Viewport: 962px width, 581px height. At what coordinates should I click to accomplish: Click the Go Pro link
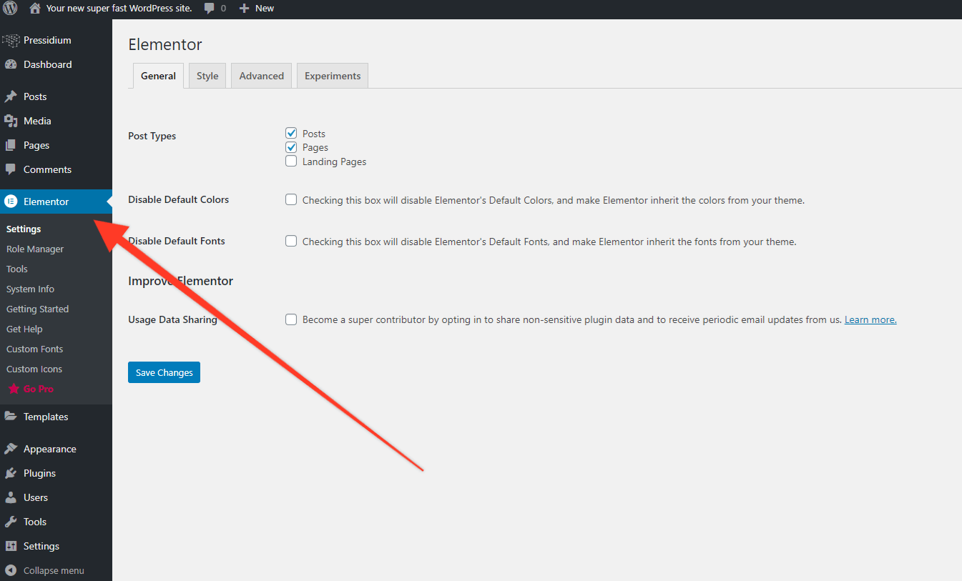tap(39, 389)
